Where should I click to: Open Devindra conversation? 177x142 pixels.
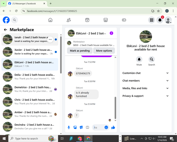click(x=30, y=127)
